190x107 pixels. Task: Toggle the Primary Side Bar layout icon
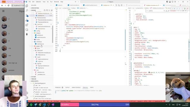point(167,2)
